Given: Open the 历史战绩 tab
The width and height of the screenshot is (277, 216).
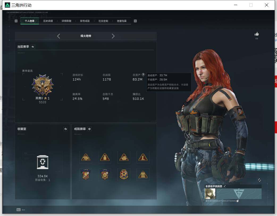Looking at the screenshot, I should click(48, 21).
